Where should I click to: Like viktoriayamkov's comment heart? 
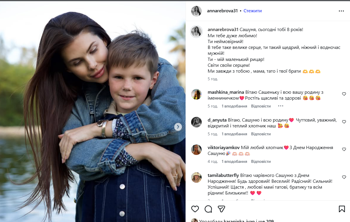tap(344, 149)
